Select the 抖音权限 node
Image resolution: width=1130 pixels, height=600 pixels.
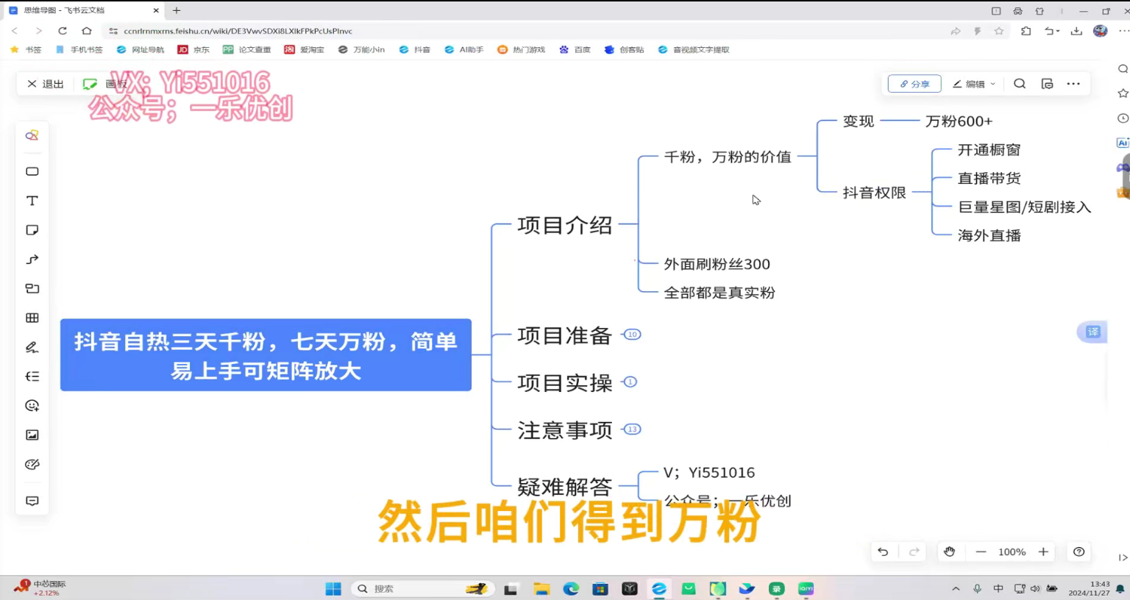click(x=874, y=193)
